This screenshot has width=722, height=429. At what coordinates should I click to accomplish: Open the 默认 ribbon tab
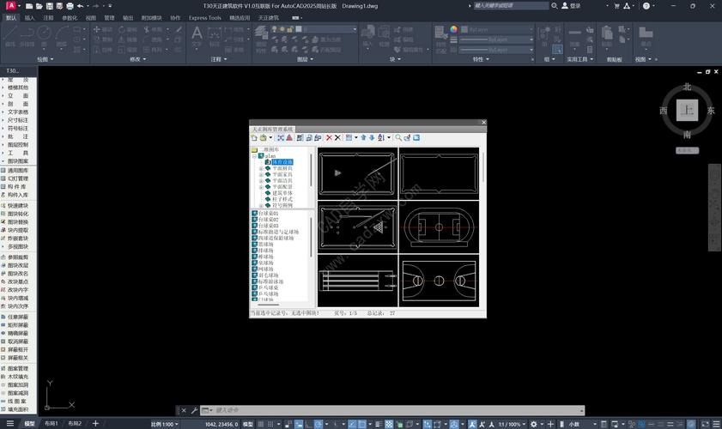tap(10, 18)
